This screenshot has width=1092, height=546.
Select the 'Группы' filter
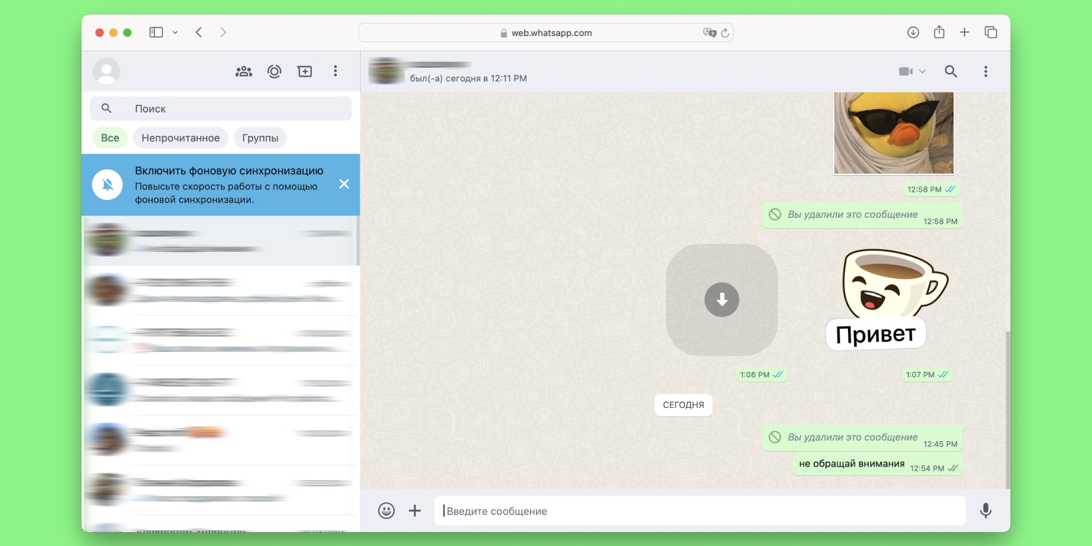(260, 138)
